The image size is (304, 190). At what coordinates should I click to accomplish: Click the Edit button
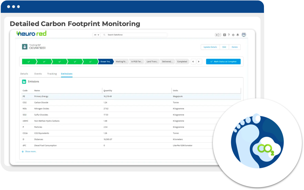(224, 47)
